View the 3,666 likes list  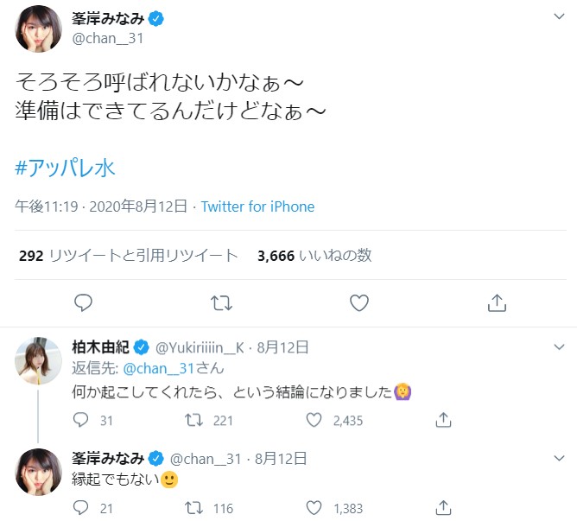click(x=314, y=256)
